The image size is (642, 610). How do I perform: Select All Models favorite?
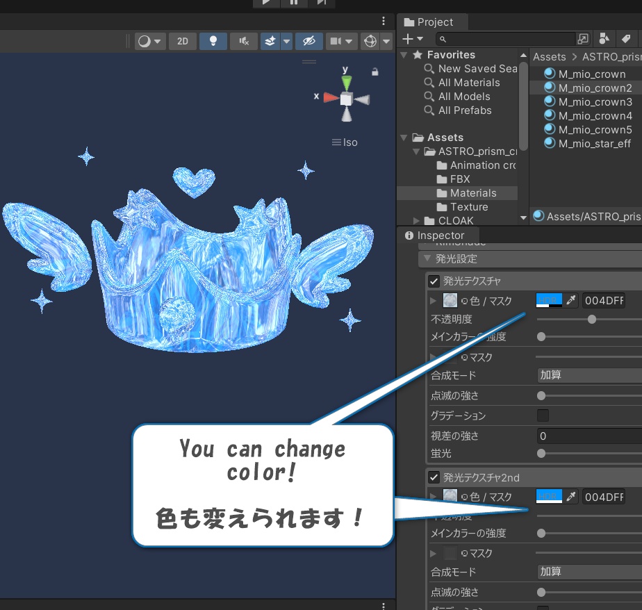point(457,97)
